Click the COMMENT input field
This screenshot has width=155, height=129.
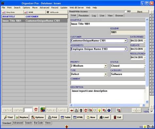(x=108, y=83)
